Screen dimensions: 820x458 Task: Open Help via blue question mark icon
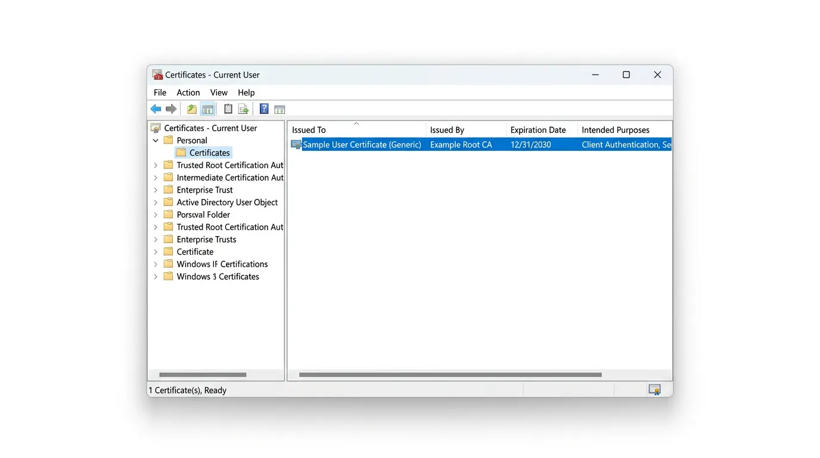click(264, 109)
